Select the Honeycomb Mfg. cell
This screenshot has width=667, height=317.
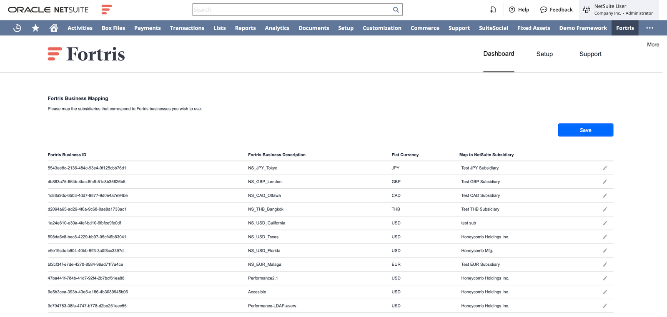tap(477, 251)
